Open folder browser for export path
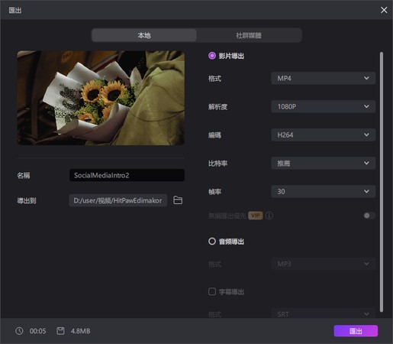 point(178,200)
